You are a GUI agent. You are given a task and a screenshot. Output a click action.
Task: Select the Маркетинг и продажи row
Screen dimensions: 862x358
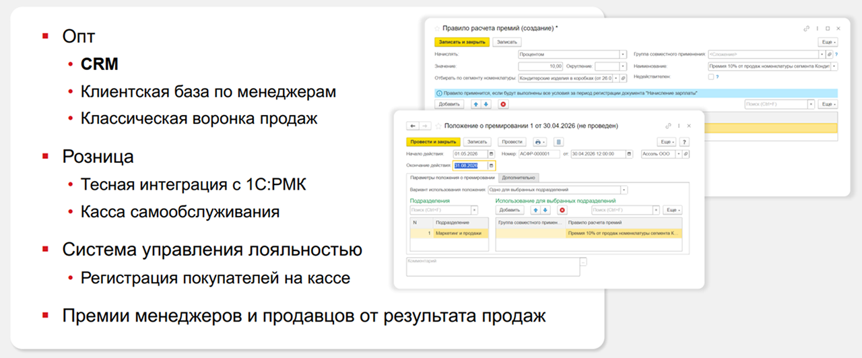(449, 233)
